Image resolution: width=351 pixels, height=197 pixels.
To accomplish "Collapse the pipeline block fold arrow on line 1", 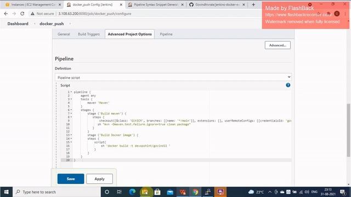I will click(71, 92).
